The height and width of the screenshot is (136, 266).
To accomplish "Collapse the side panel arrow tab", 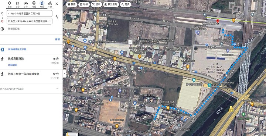I will 64,74.
